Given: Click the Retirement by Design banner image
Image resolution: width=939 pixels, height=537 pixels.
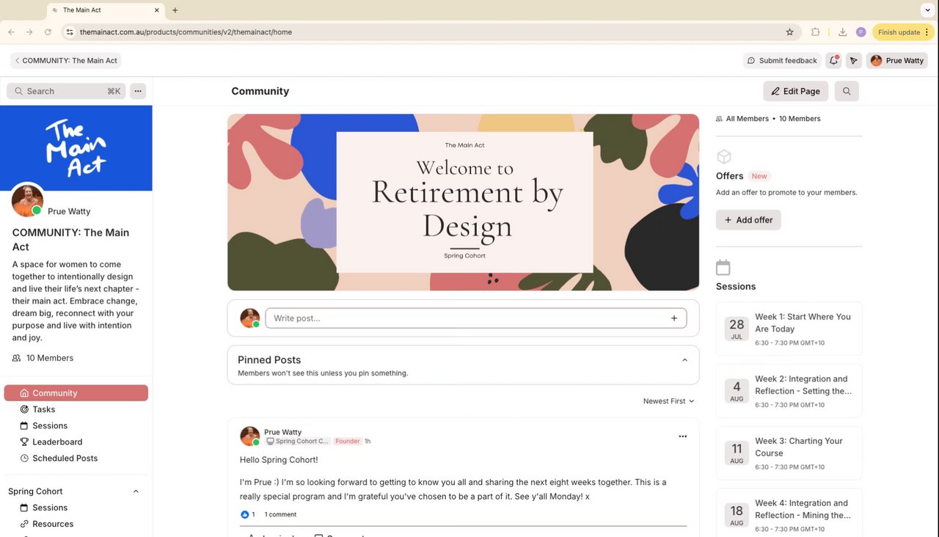Looking at the screenshot, I should [x=463, y=202].
